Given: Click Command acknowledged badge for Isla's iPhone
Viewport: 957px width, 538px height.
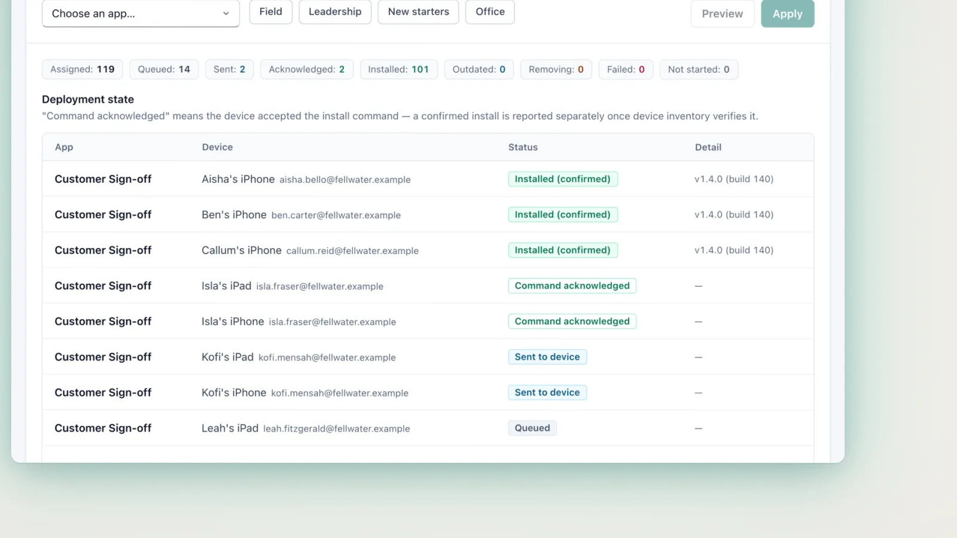Looking at the screenshot, I should tap(572, 321).
